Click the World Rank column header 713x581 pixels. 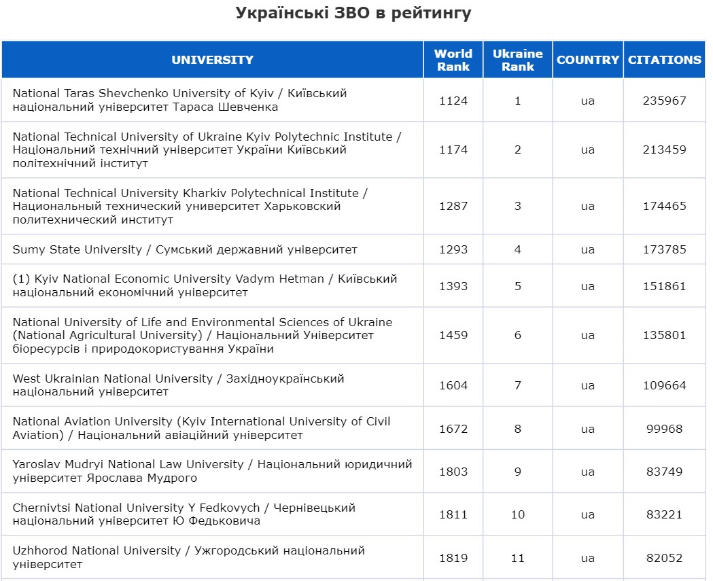pyautogui.click(x=453, y=59)
